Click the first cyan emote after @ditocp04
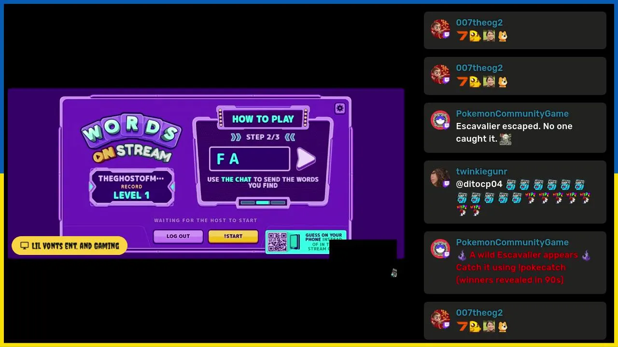The width and height of the screenshot is (618, 347). point(511,185)
